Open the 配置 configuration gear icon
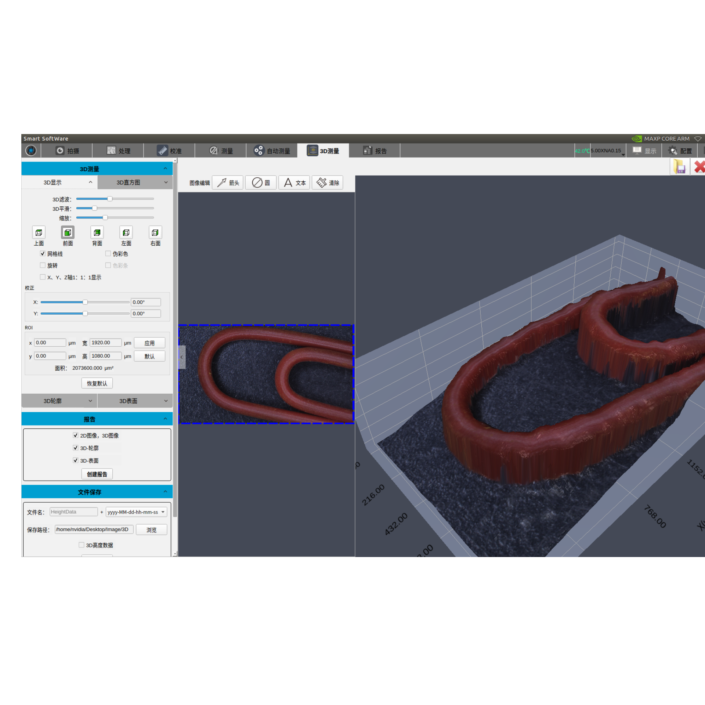This screenshot has height=705, width=705. coord(672,151)
